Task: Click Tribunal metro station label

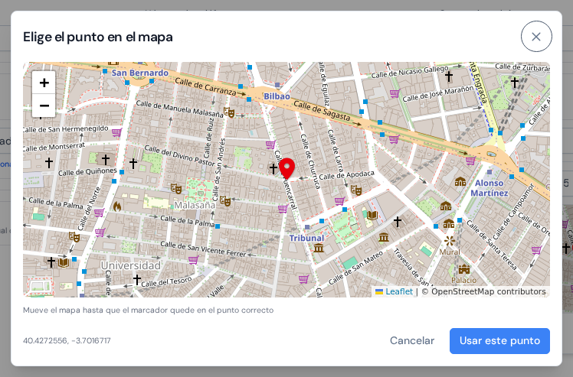Action: [x=306, y=239]
